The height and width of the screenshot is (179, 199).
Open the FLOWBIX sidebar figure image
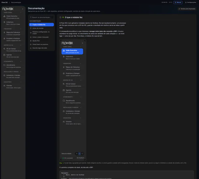coord(73,100)
